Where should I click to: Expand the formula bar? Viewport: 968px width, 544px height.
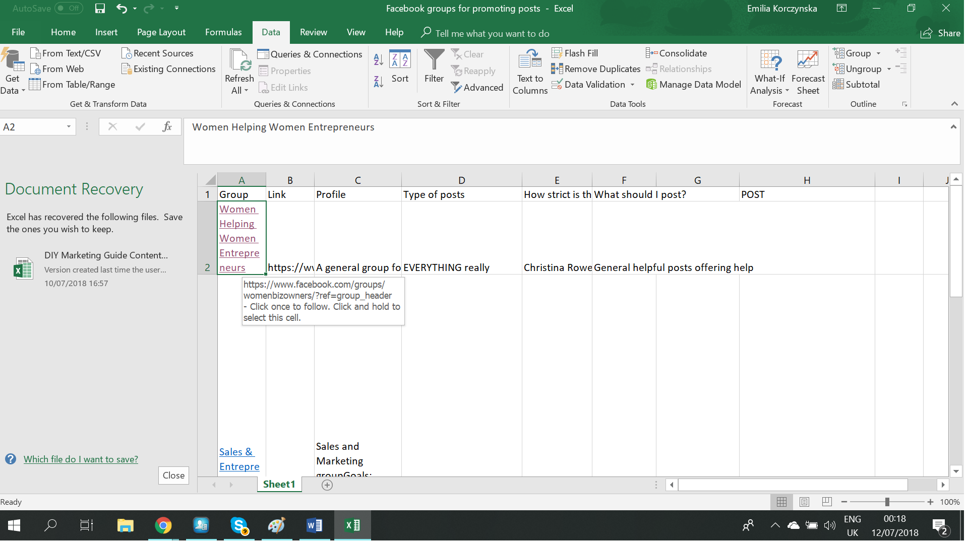coord(953,127)
